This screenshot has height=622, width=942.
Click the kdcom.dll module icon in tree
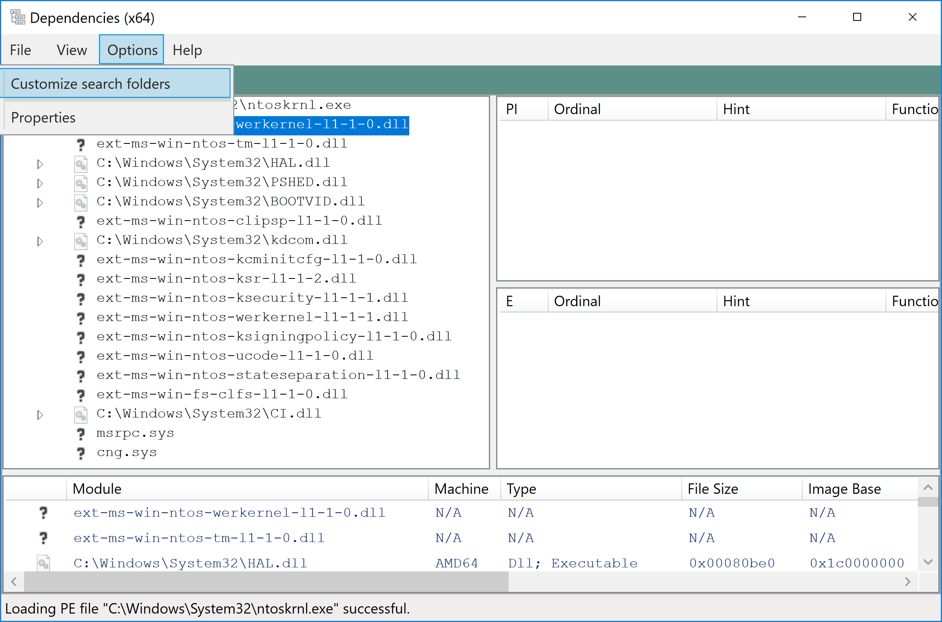coord(81,241)
